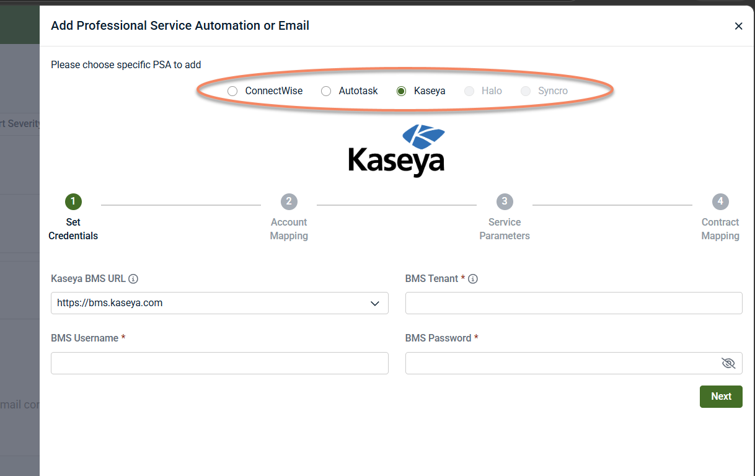Open the Kaseya BMS URL dropdown

click(x=219, y=303)
